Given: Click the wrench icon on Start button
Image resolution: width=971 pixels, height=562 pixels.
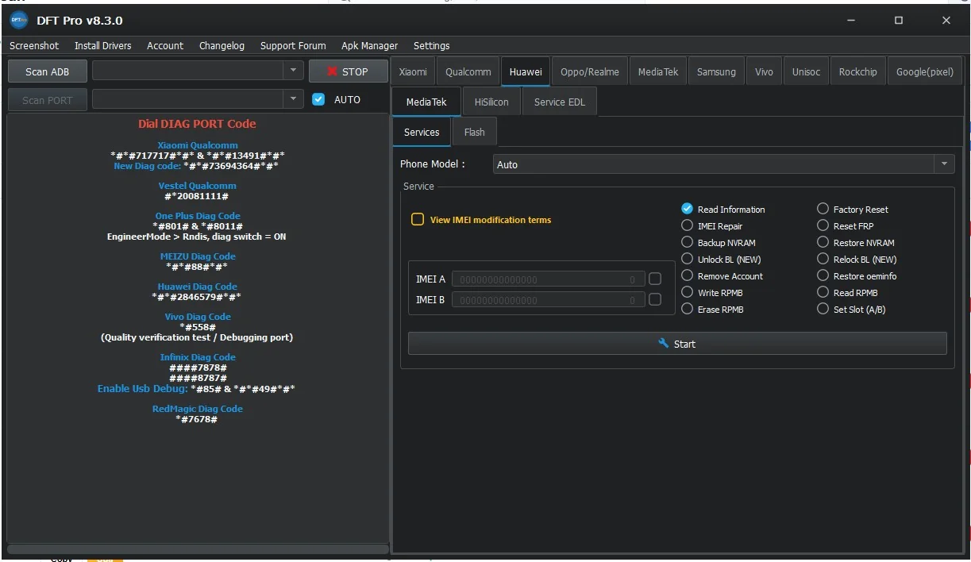Looking at the screenshot, I should coord(664,343).
